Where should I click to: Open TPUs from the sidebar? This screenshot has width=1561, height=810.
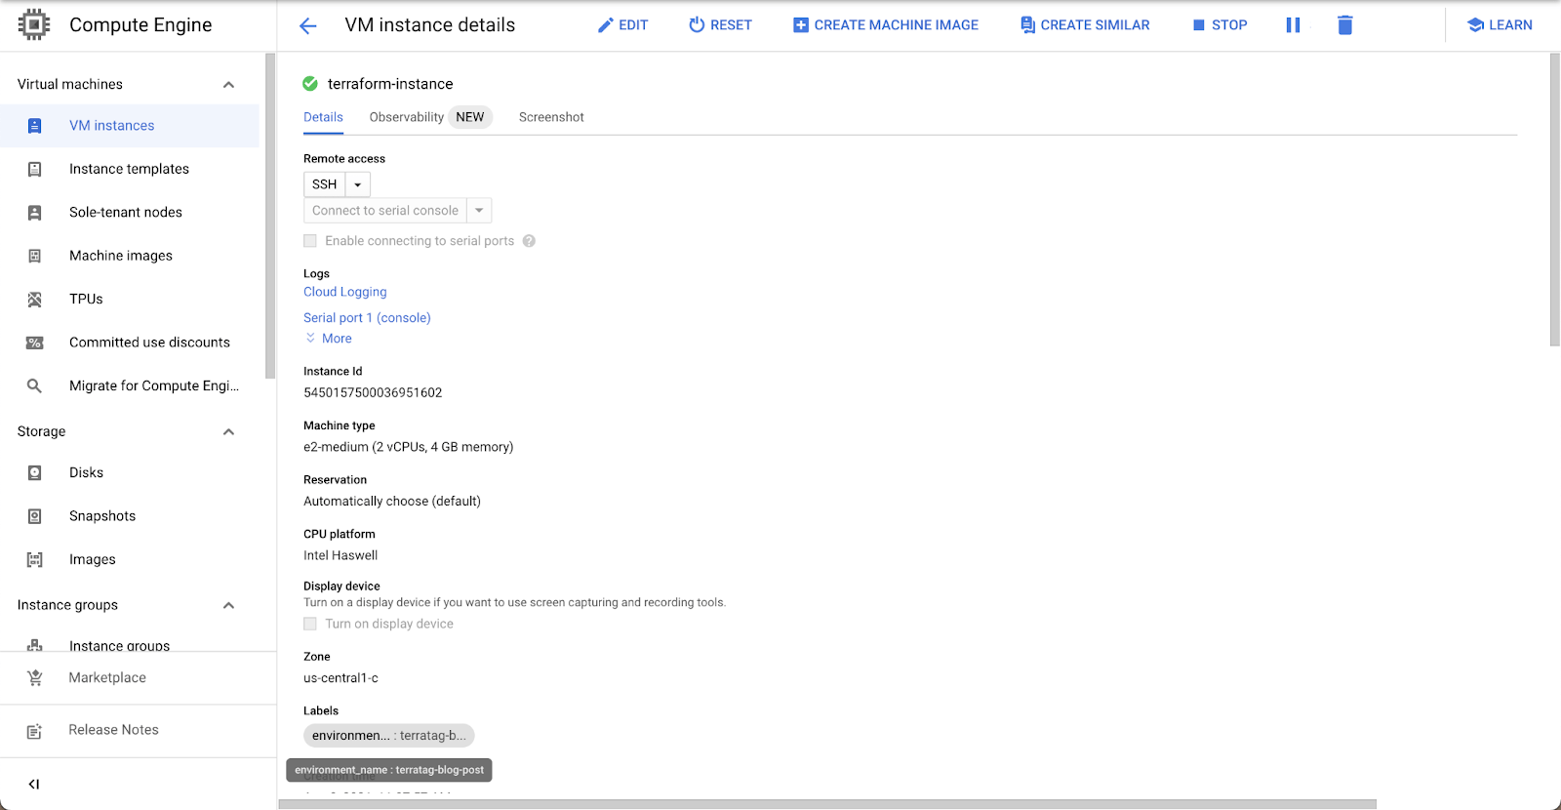[x=86, y=300]
